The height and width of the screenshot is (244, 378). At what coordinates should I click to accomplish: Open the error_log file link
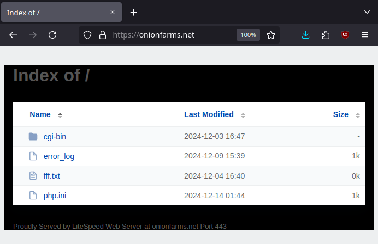tap(58, 156)
